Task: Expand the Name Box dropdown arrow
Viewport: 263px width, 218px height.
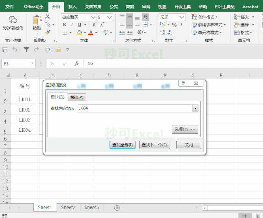Action: point(32,63)
